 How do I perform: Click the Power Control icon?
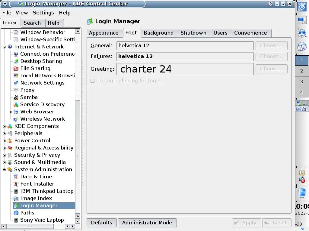(10, 141)
